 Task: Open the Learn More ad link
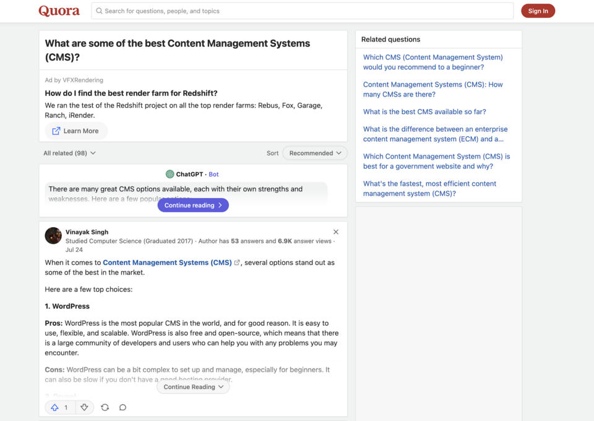click(76, 131)
